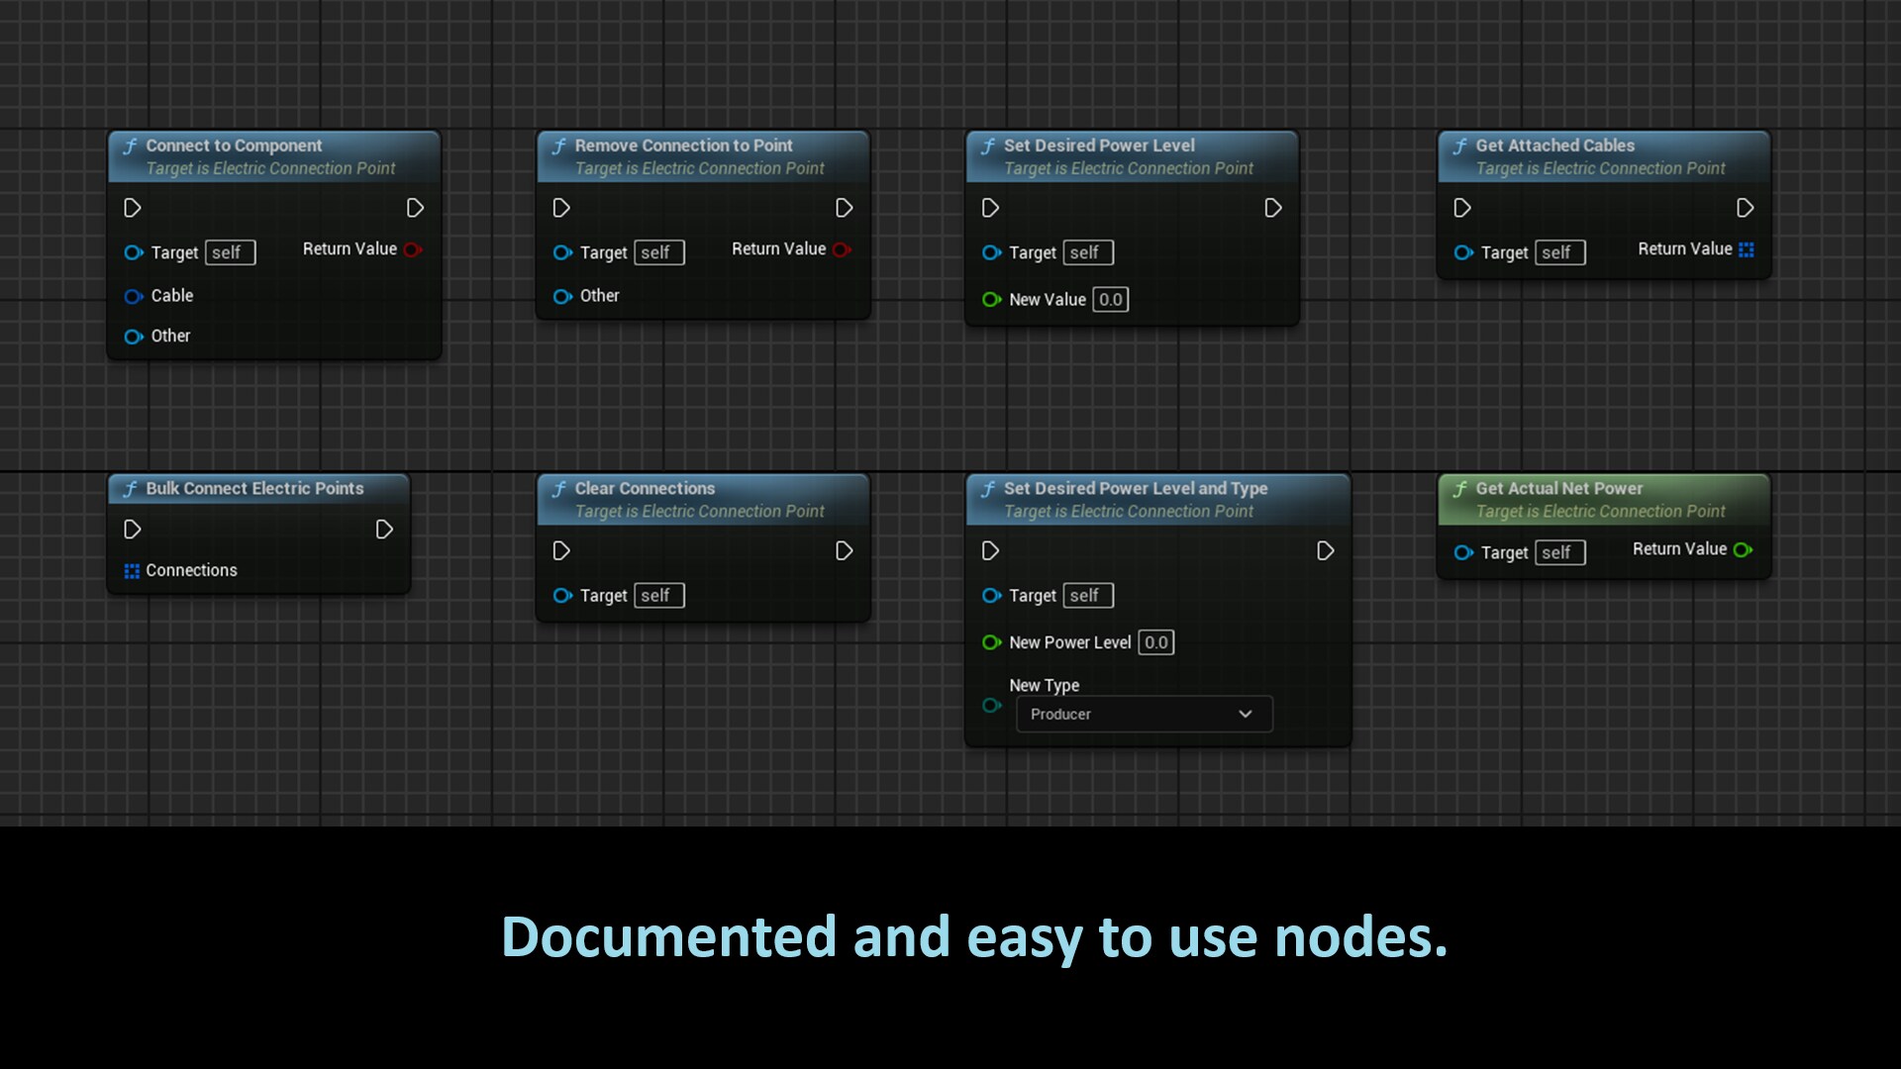Screen dimensions: 1901x1069
Task: Open the New Type dropdown set to Producer
Action: click(1144, 714)
